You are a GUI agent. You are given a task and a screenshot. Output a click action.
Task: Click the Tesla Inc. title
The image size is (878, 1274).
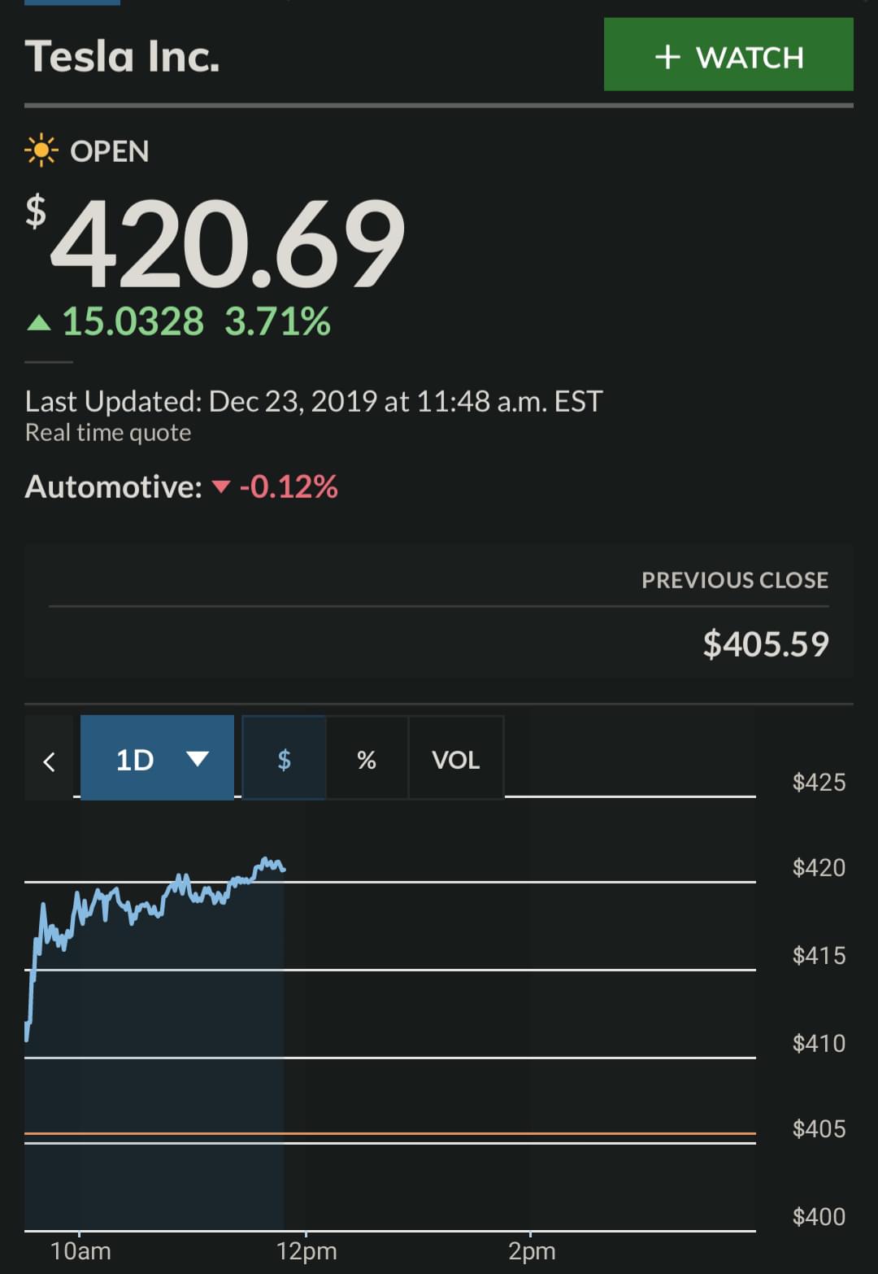123,57
